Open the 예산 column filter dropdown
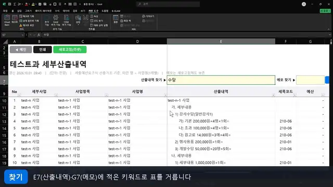The width and height of the screenshot is (333, 187). (x=323, y=95)
